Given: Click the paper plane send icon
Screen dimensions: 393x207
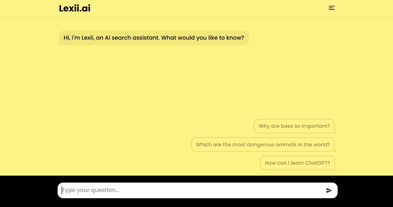Looking at the screenshot, I should pyautogui.click(x=329, y=190).
